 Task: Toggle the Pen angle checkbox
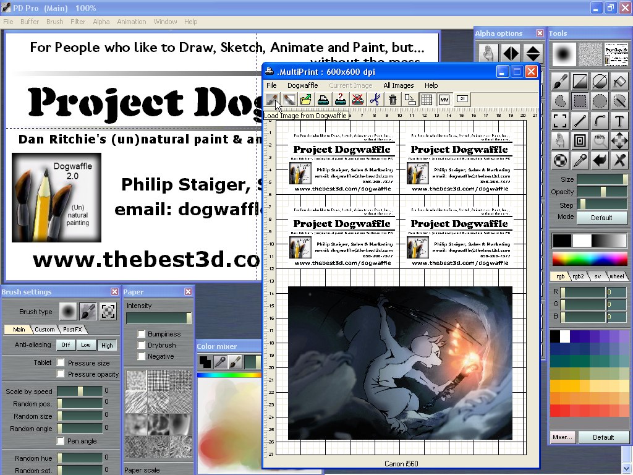click(x=61, y=441)
